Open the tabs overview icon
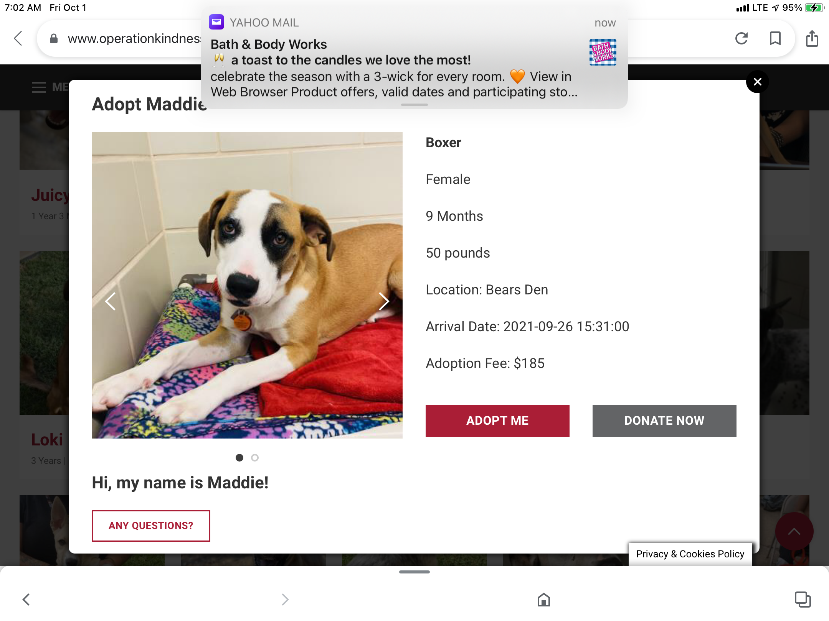 803,599
